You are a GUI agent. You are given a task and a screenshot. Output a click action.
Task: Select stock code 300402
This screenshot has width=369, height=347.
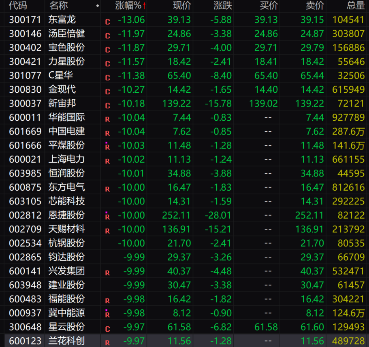coord(25,48)
